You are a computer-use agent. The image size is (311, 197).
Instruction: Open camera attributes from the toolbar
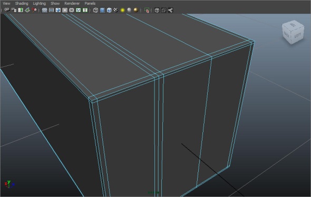coord(14,10)
